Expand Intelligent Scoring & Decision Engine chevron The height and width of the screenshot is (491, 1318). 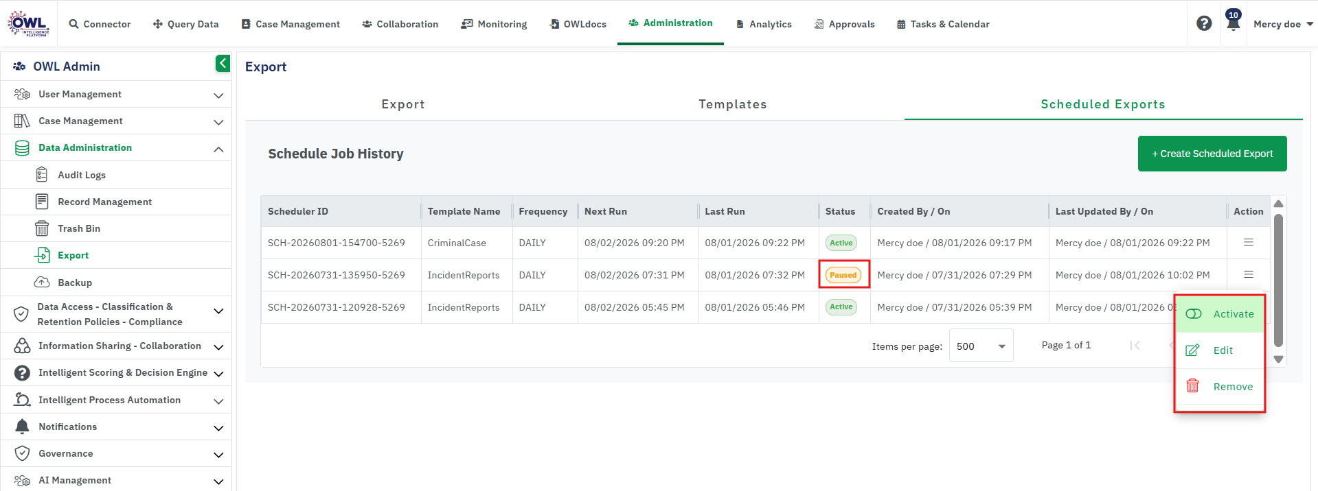tap(218, 374)
